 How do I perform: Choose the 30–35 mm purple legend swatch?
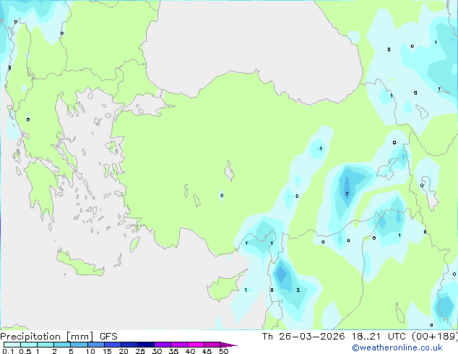pyautogui.click(x=163, y=345)
